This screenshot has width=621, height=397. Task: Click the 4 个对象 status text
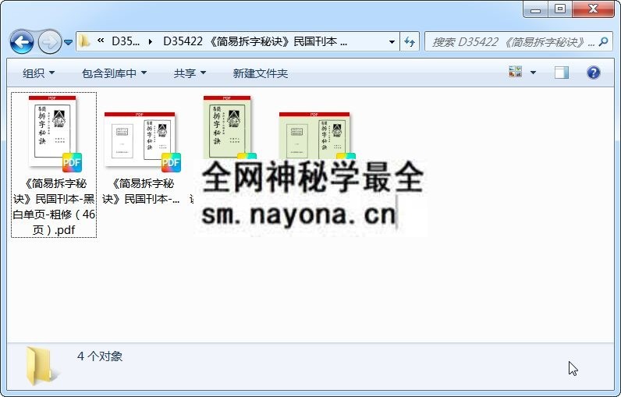[100, 356]
